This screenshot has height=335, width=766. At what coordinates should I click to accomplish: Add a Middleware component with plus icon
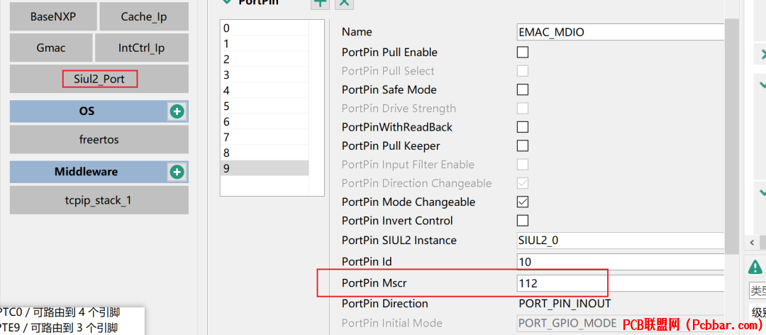[x=177, y=172]
